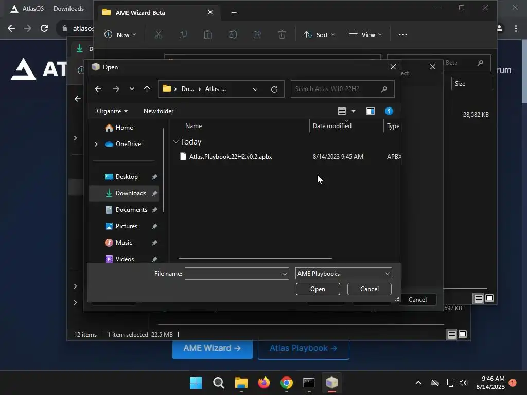Viewport: 527px width, 395px height.
Task: Open the AME Playbooks file type dropdown
Action: point(343,274)
